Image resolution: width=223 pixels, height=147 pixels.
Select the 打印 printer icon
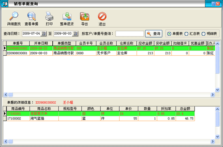coord(49,16)
